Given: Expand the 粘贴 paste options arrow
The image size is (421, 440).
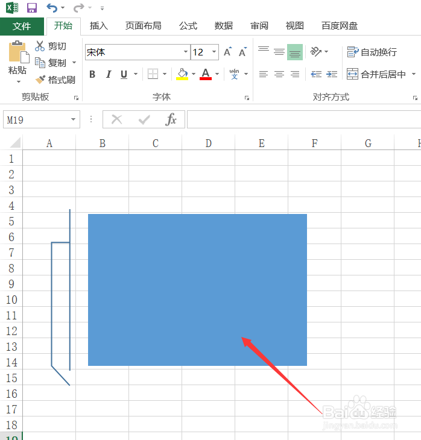Looking at the screenshot, I should coord(19,81).
